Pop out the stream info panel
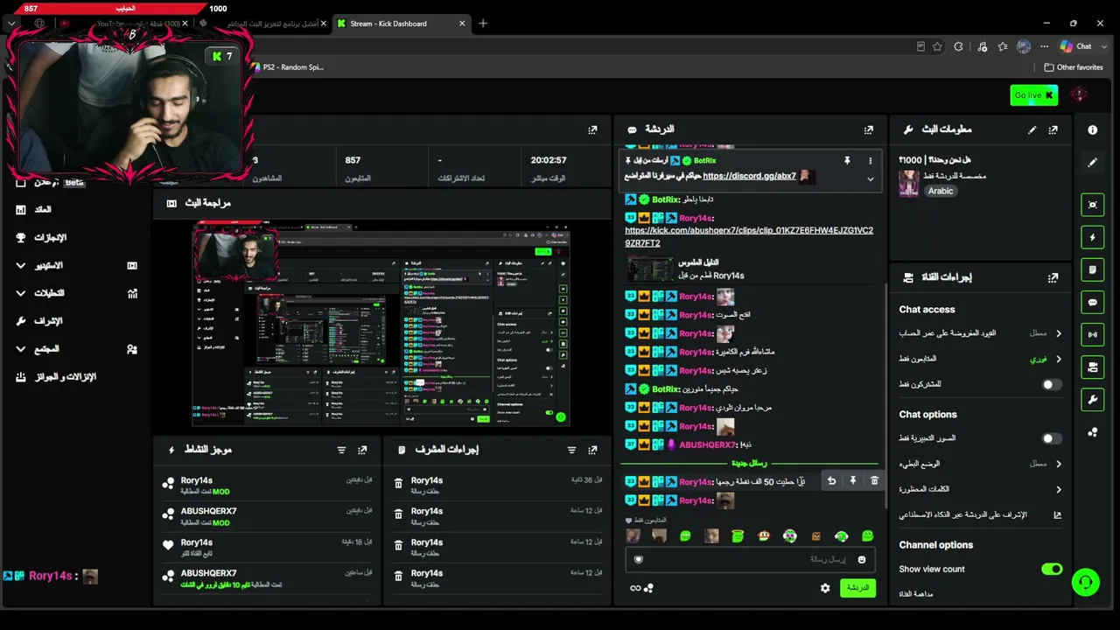The height and width of the screenshot is (630, 1120). click(x=1053, y=129)
